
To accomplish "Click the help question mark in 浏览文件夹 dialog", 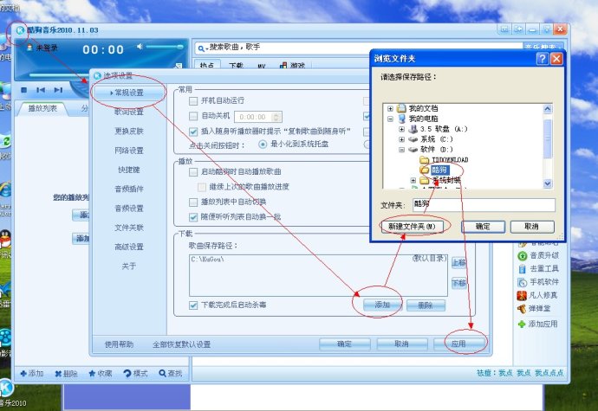I will point(543,59).
